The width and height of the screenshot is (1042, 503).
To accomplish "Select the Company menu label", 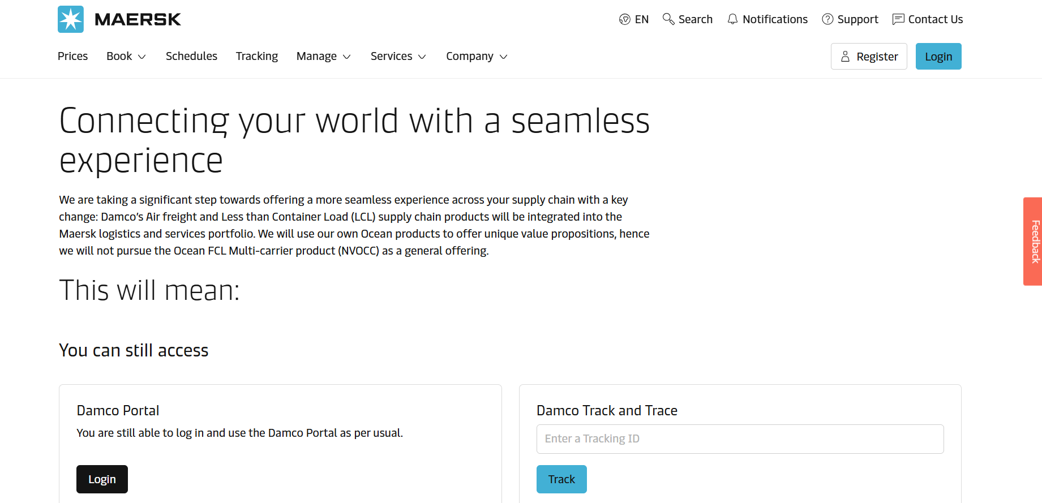I will point(470,56).
